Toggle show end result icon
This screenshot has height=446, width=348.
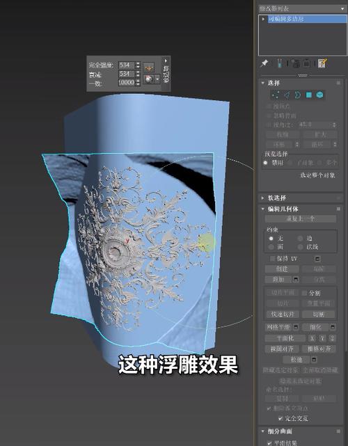pos(279,63)
